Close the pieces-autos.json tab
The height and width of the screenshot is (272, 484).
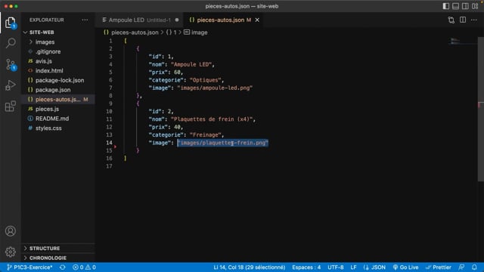257,20
